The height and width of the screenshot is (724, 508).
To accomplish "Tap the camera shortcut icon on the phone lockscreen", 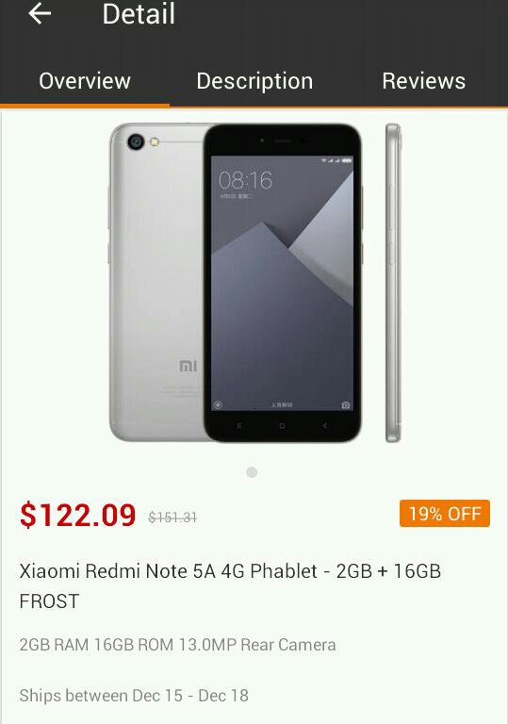I will pos(346,405).
